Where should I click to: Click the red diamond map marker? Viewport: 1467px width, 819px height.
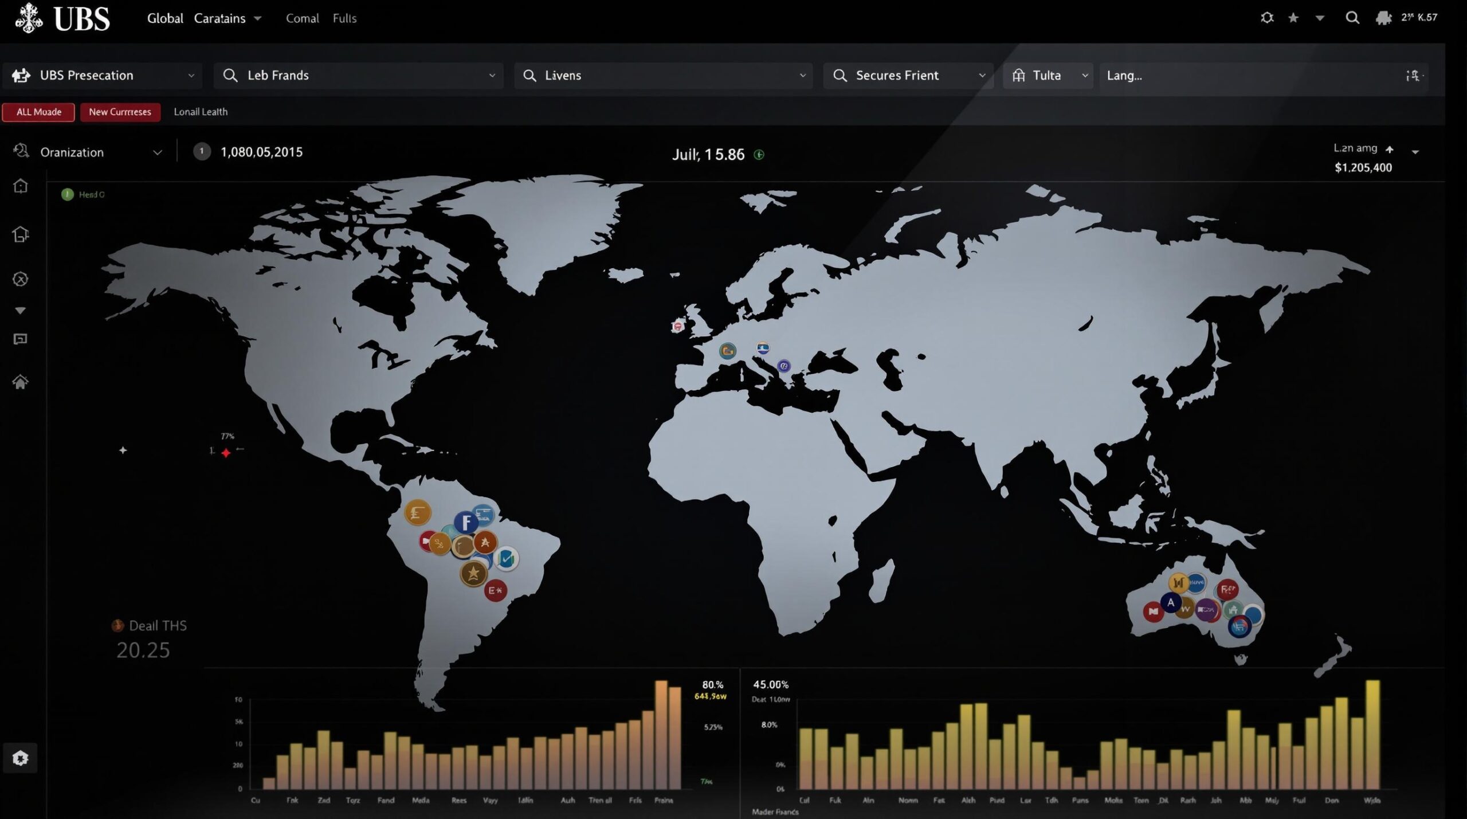[x=226, y=453]
